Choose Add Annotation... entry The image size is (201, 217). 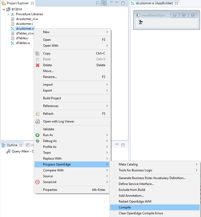[x=155, y=196]
